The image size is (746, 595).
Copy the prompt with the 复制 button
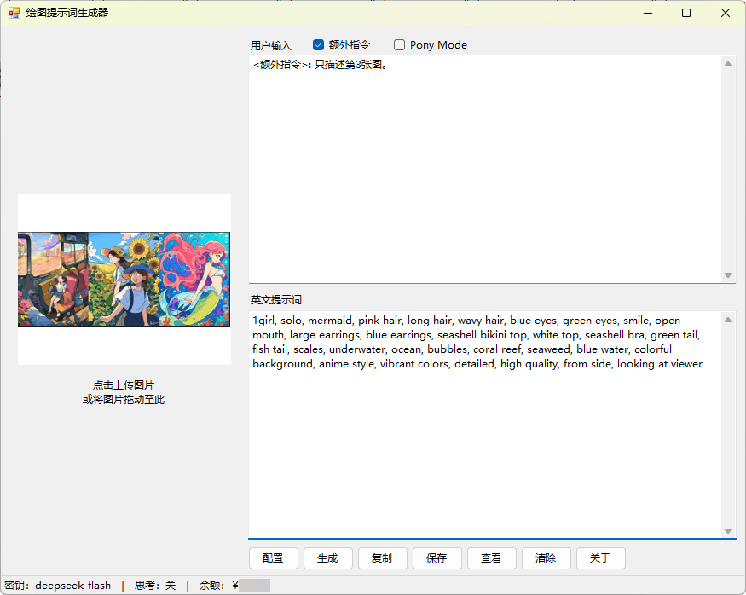[x=382, y=557]
